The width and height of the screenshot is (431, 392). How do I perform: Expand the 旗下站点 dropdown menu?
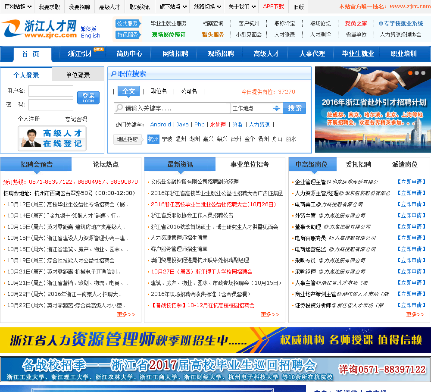[173, 6]
